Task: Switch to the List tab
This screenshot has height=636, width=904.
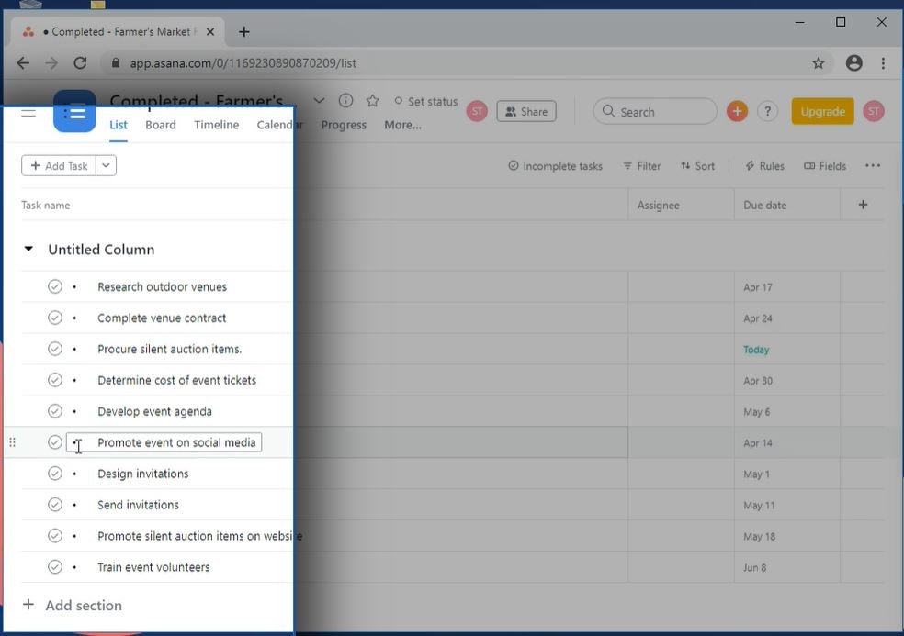Action: [x=119, y=125]
